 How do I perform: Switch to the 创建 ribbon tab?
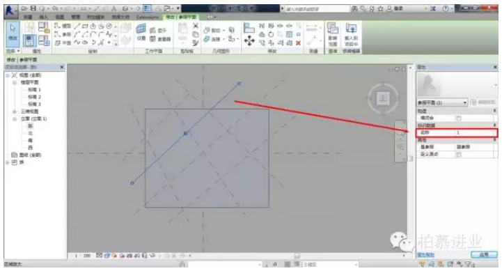(28, 17)
